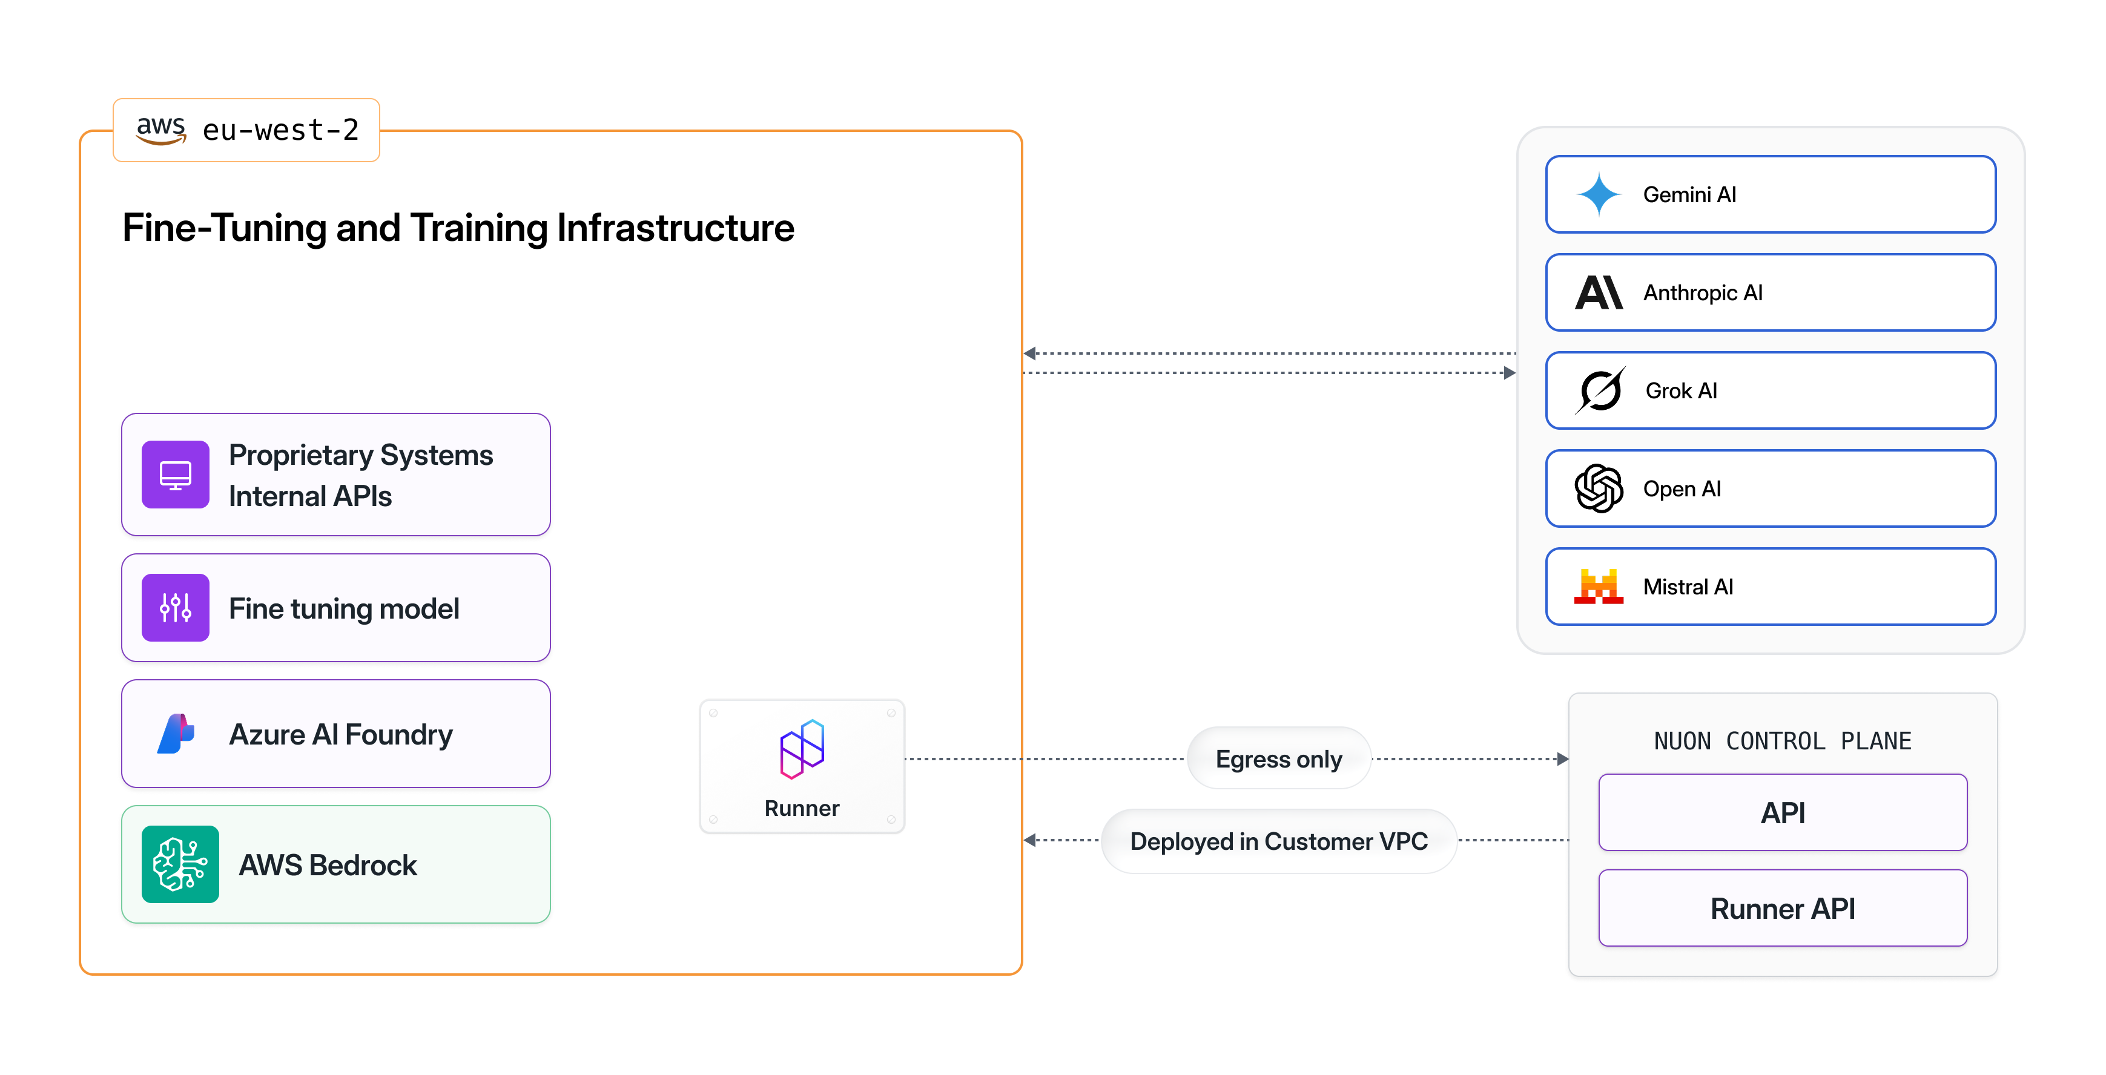Click the Deployed in Customer VPC label
Screen dimensions: 2106x1075
coord(1279,841)
